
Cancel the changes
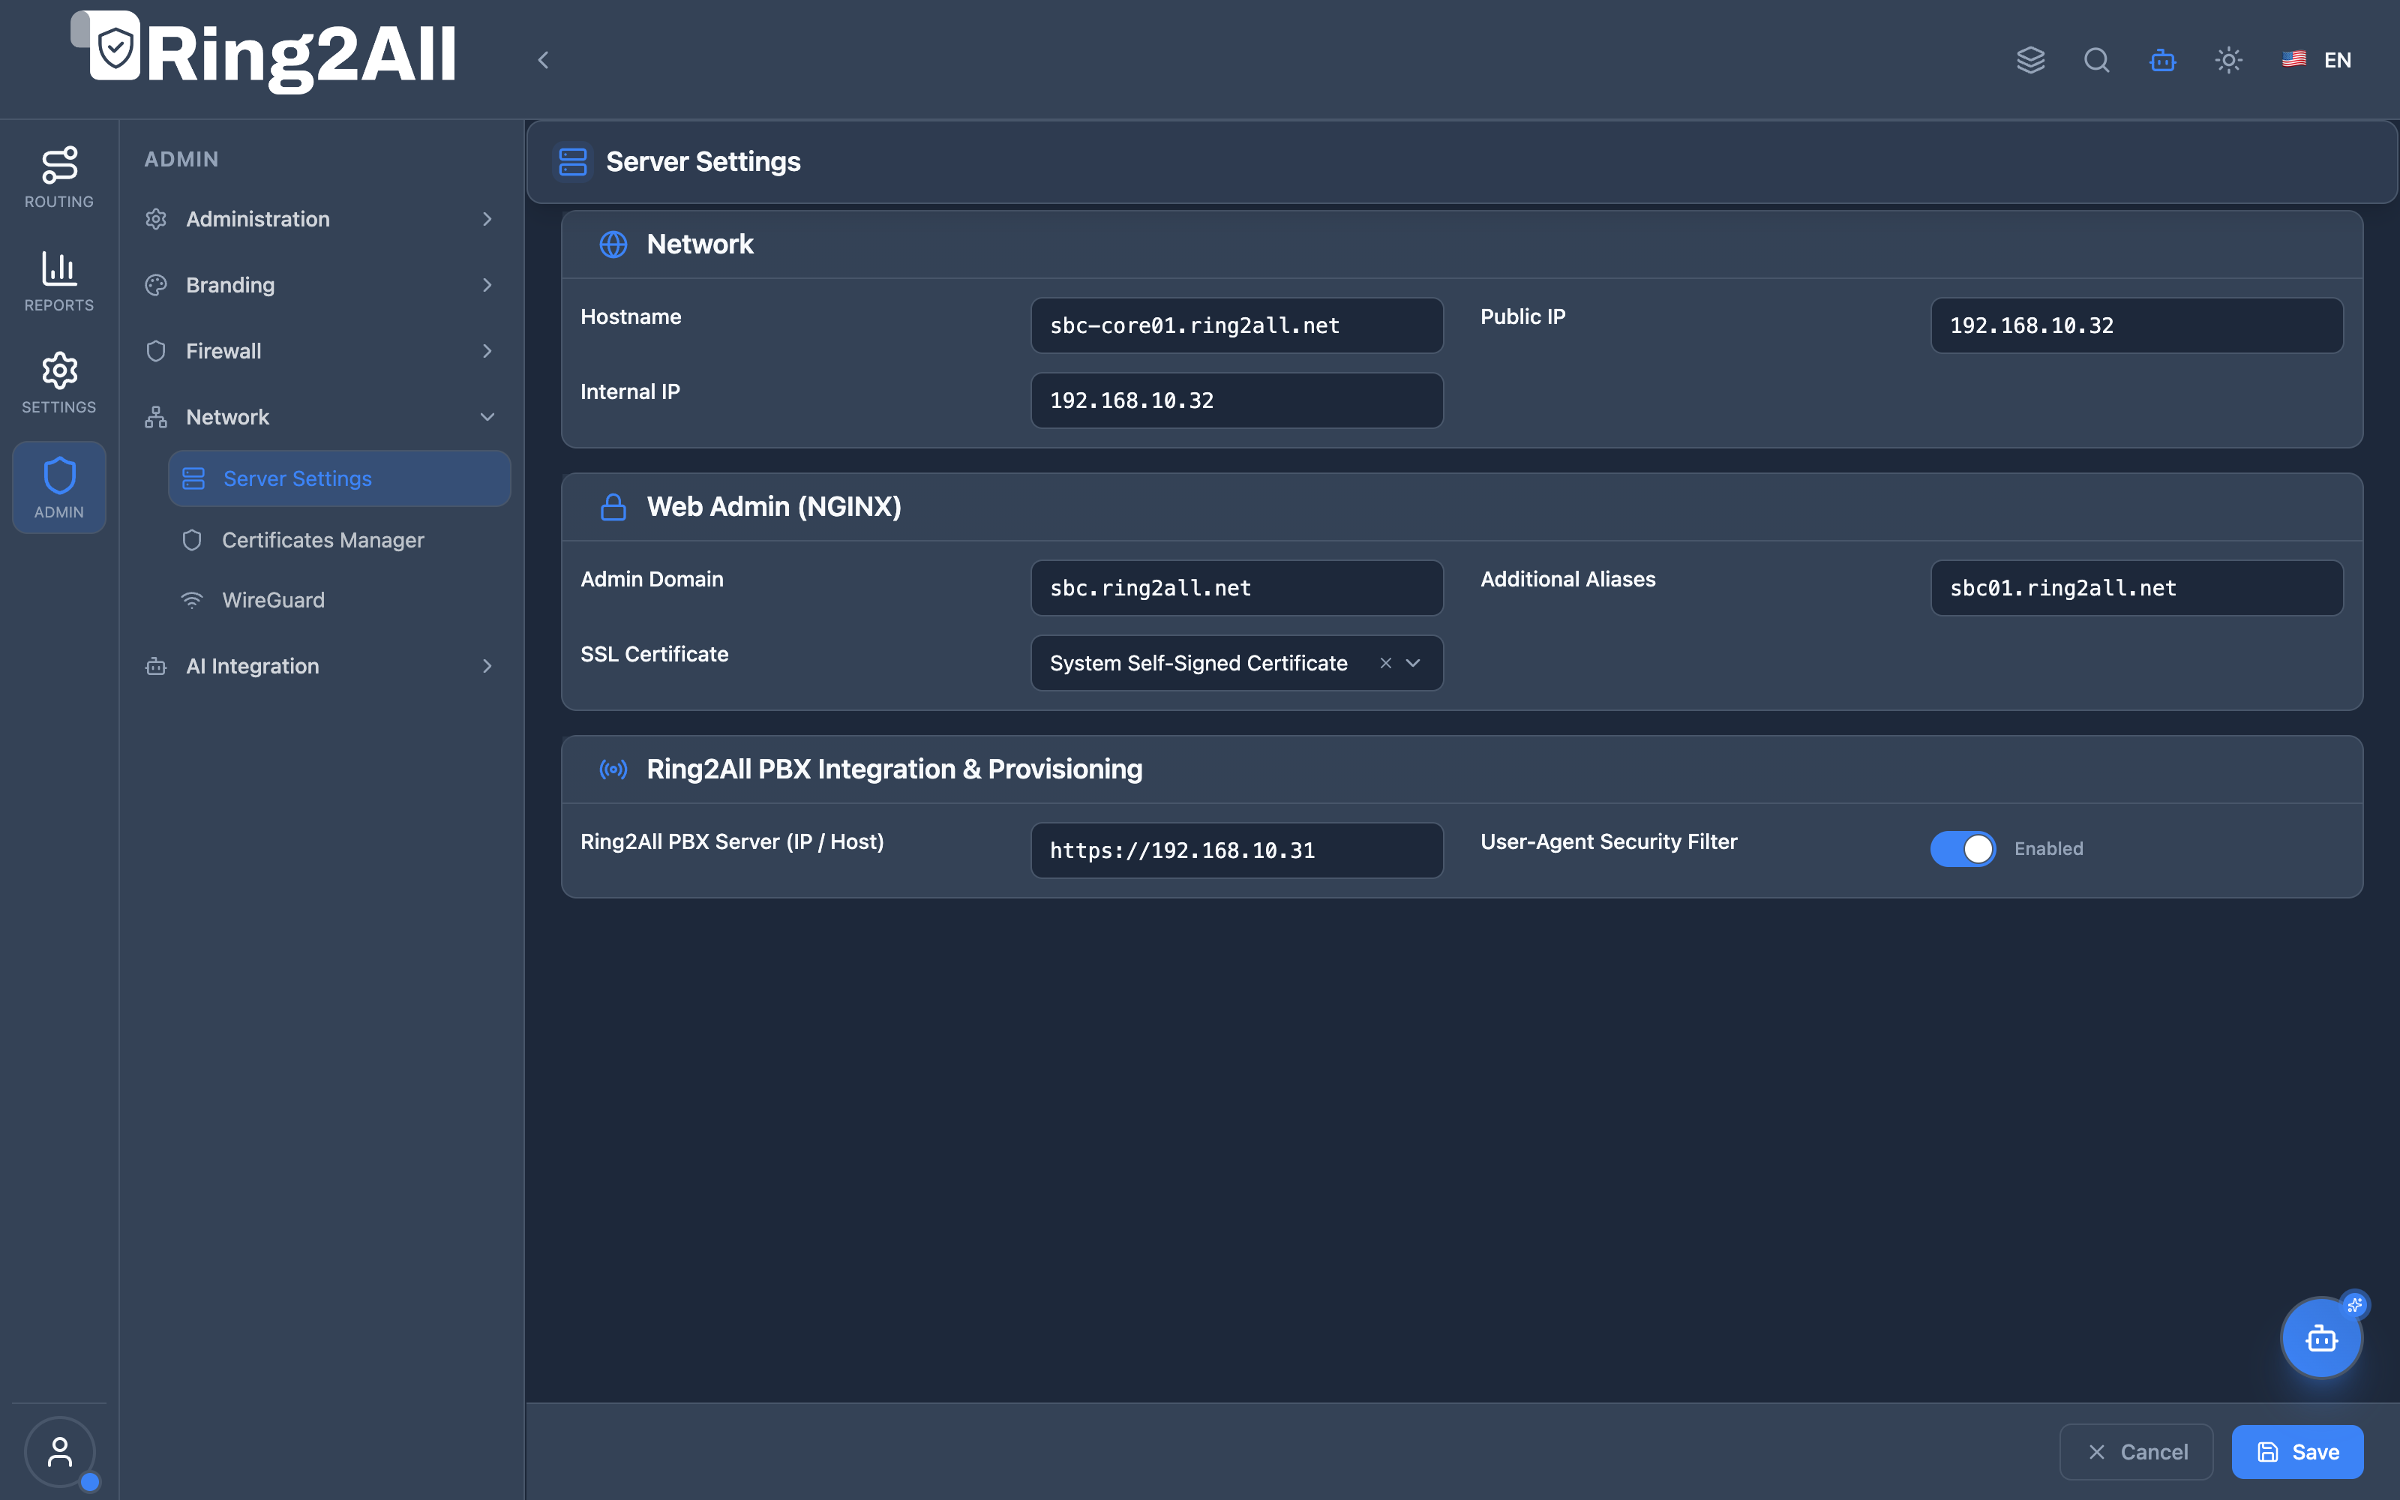pyautogui.click(x=2136, y=1453)
